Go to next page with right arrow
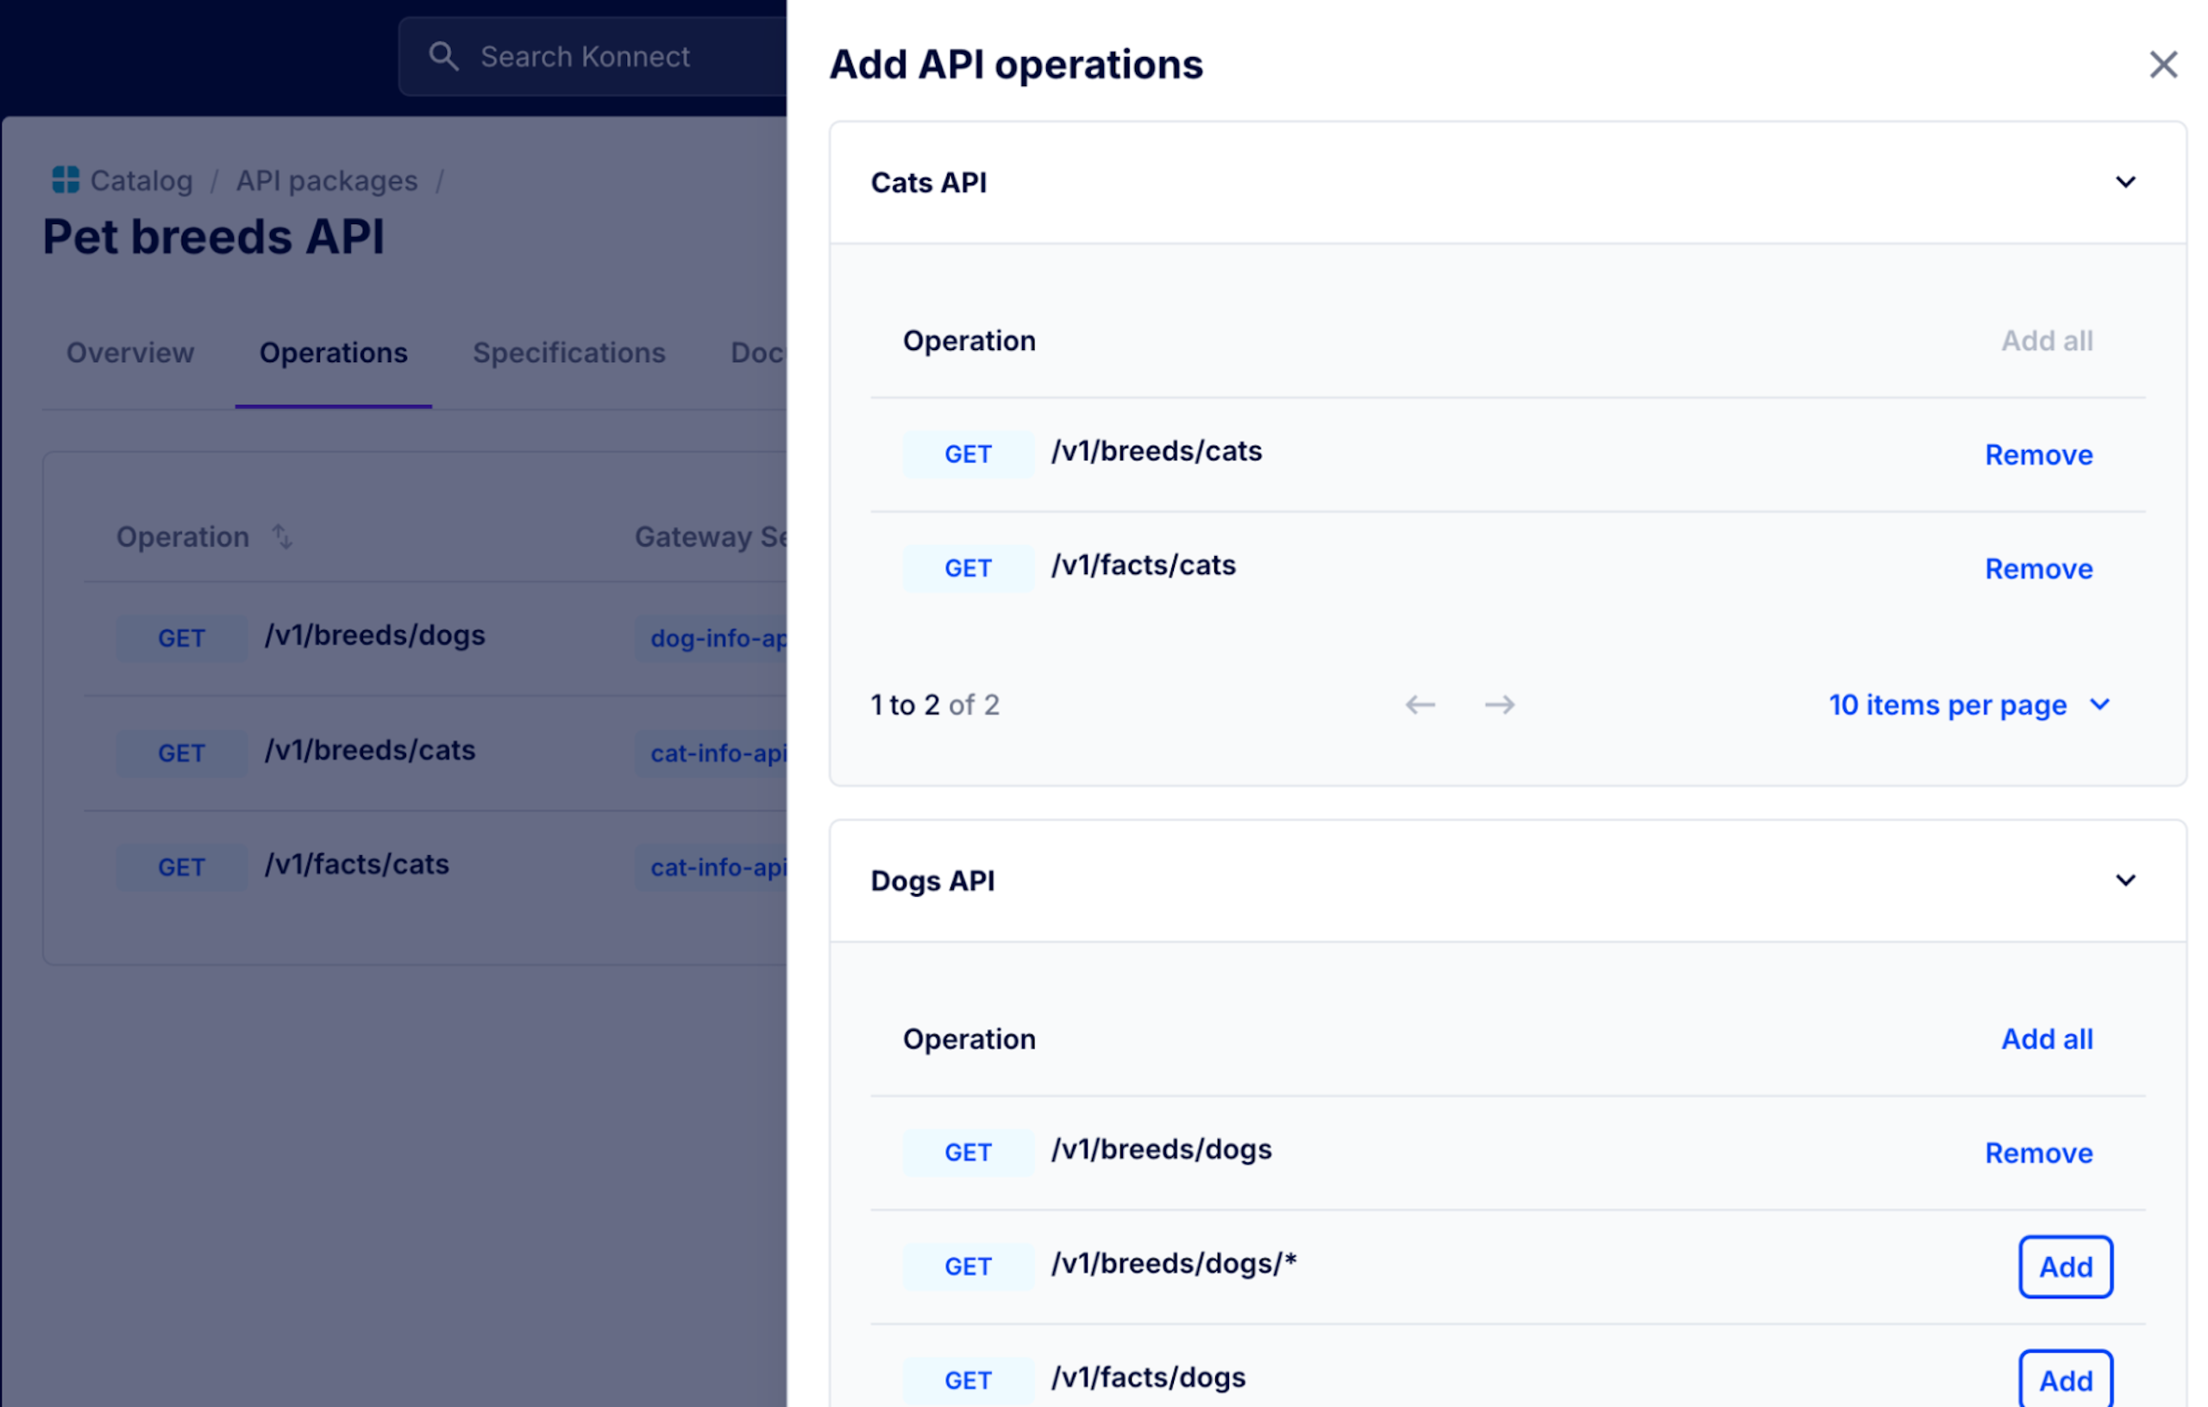 coord(1499,705)
